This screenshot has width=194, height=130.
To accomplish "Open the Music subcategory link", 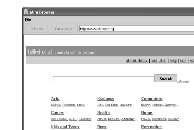I will pos(81,105).
